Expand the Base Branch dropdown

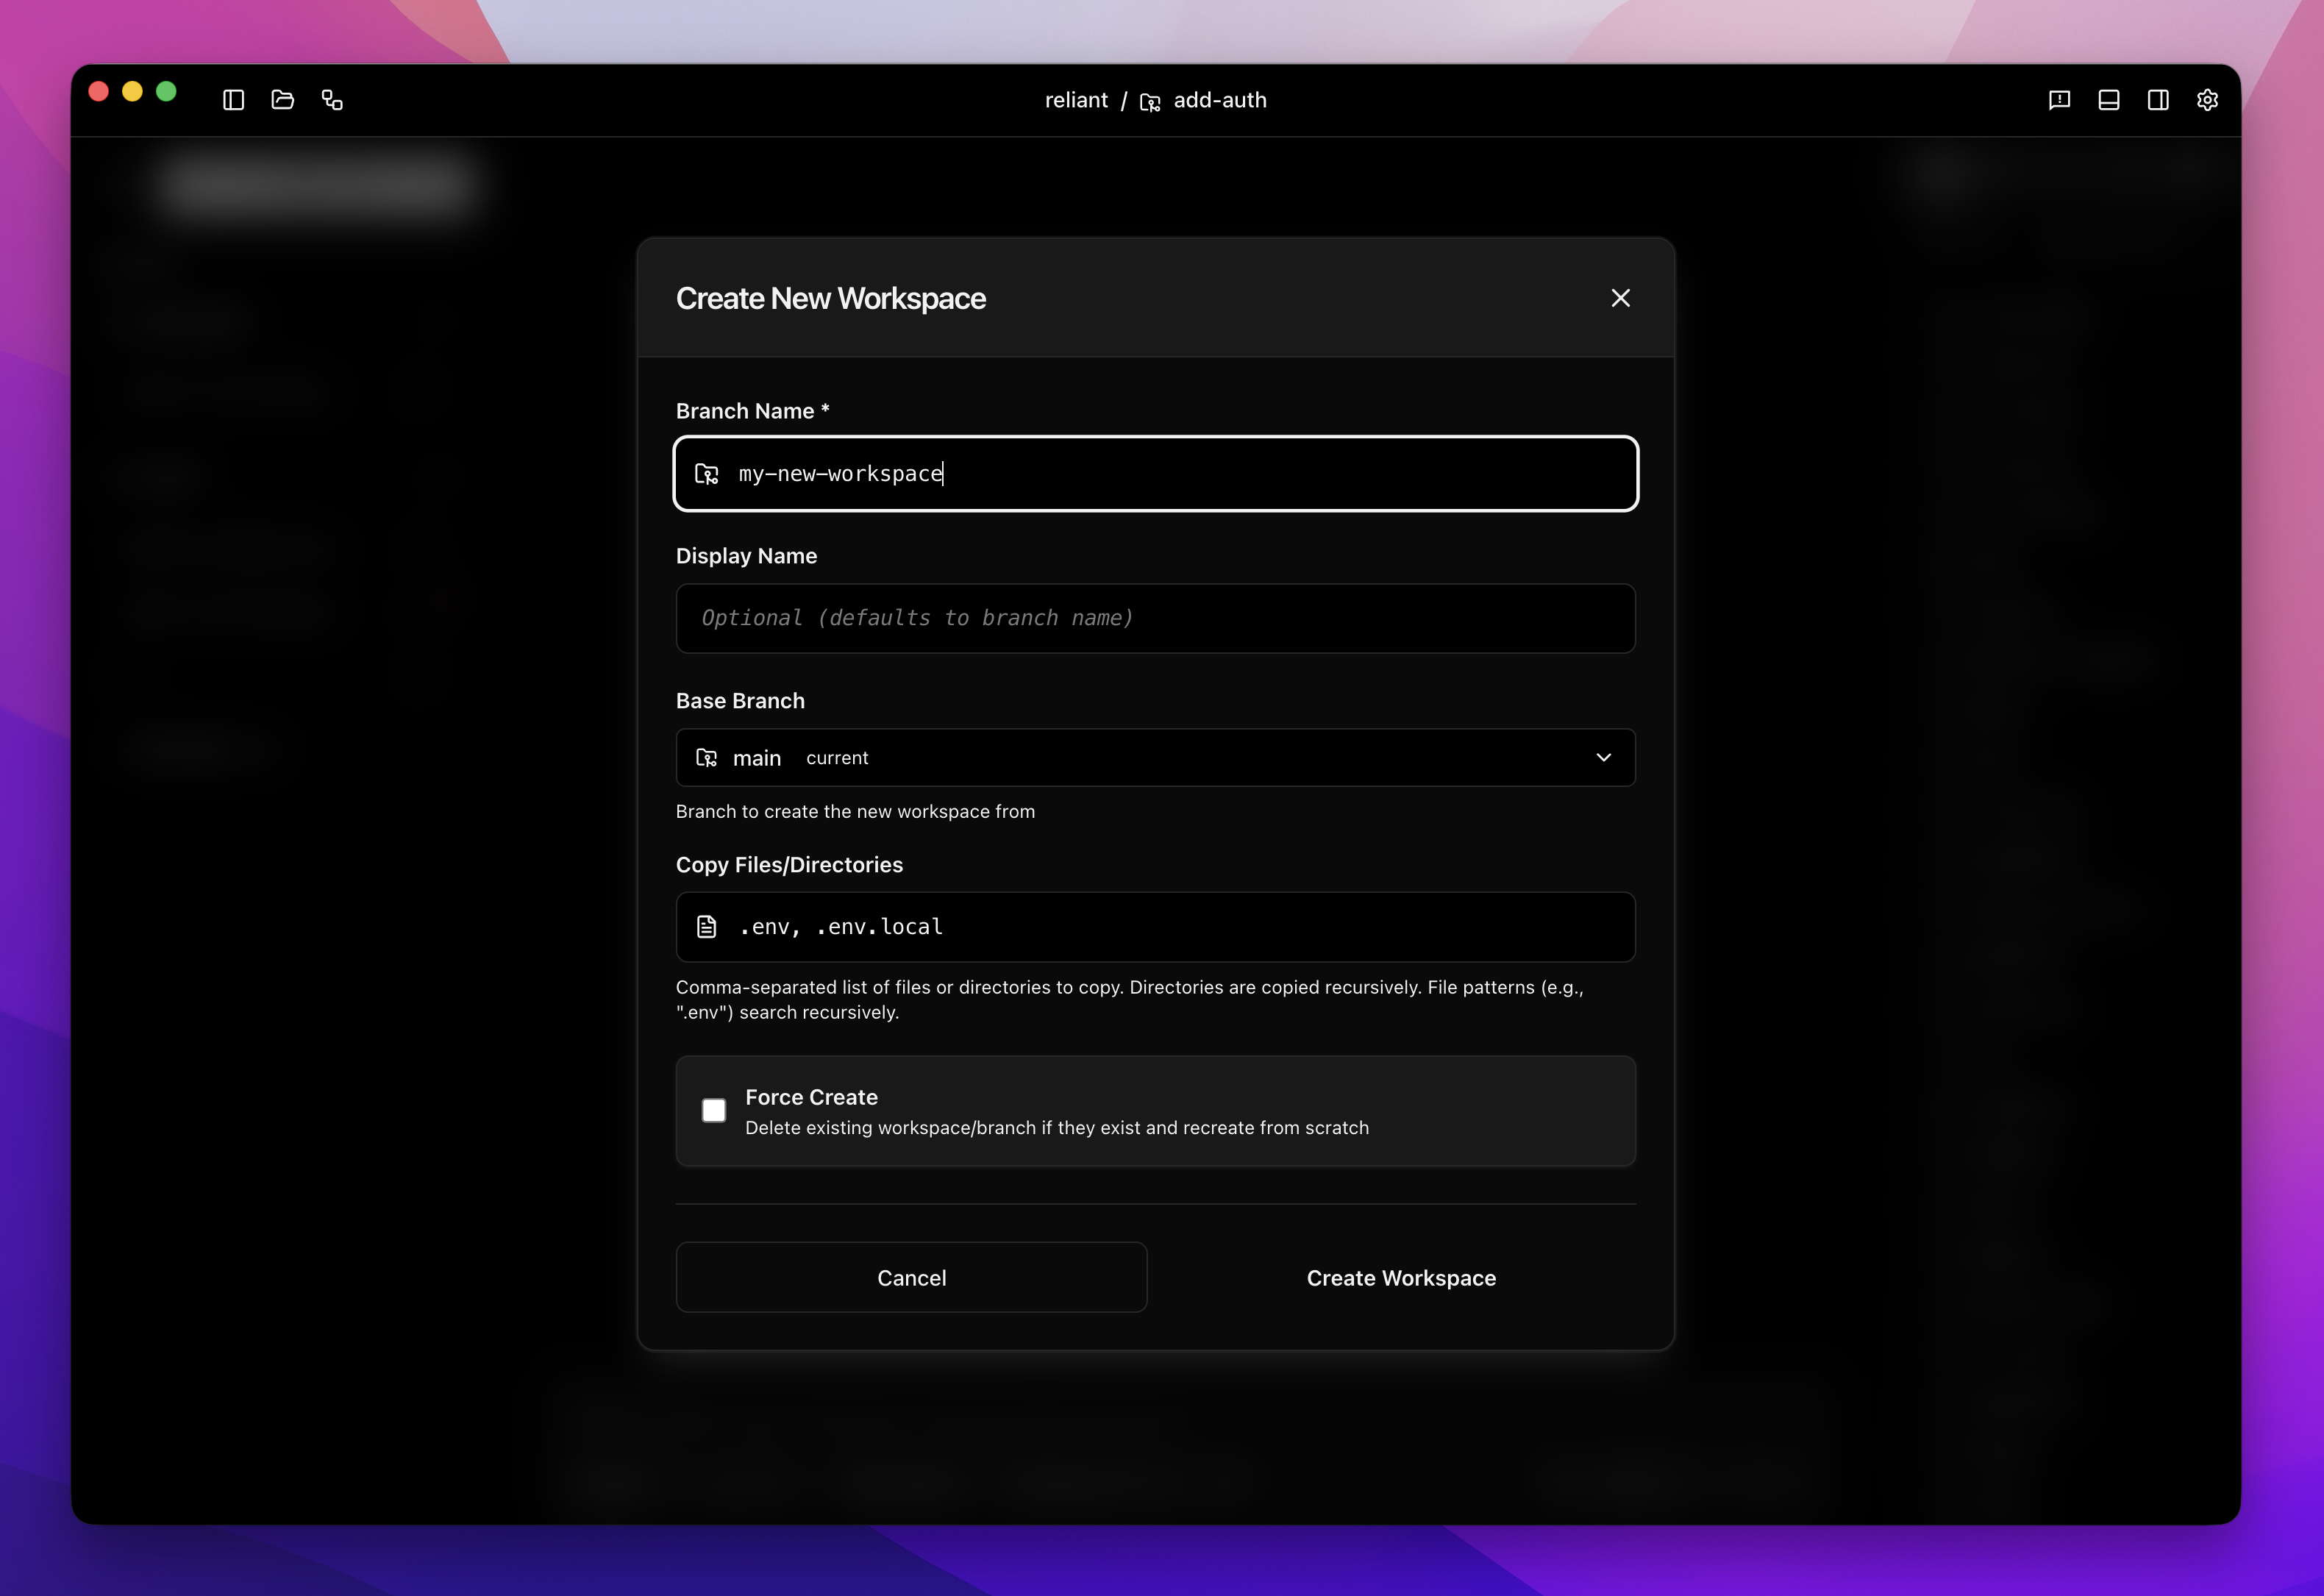pos(1604,757)
